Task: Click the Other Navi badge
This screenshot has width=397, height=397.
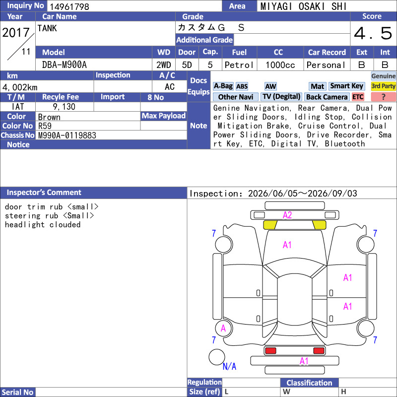Action: [x=235, y=97]
